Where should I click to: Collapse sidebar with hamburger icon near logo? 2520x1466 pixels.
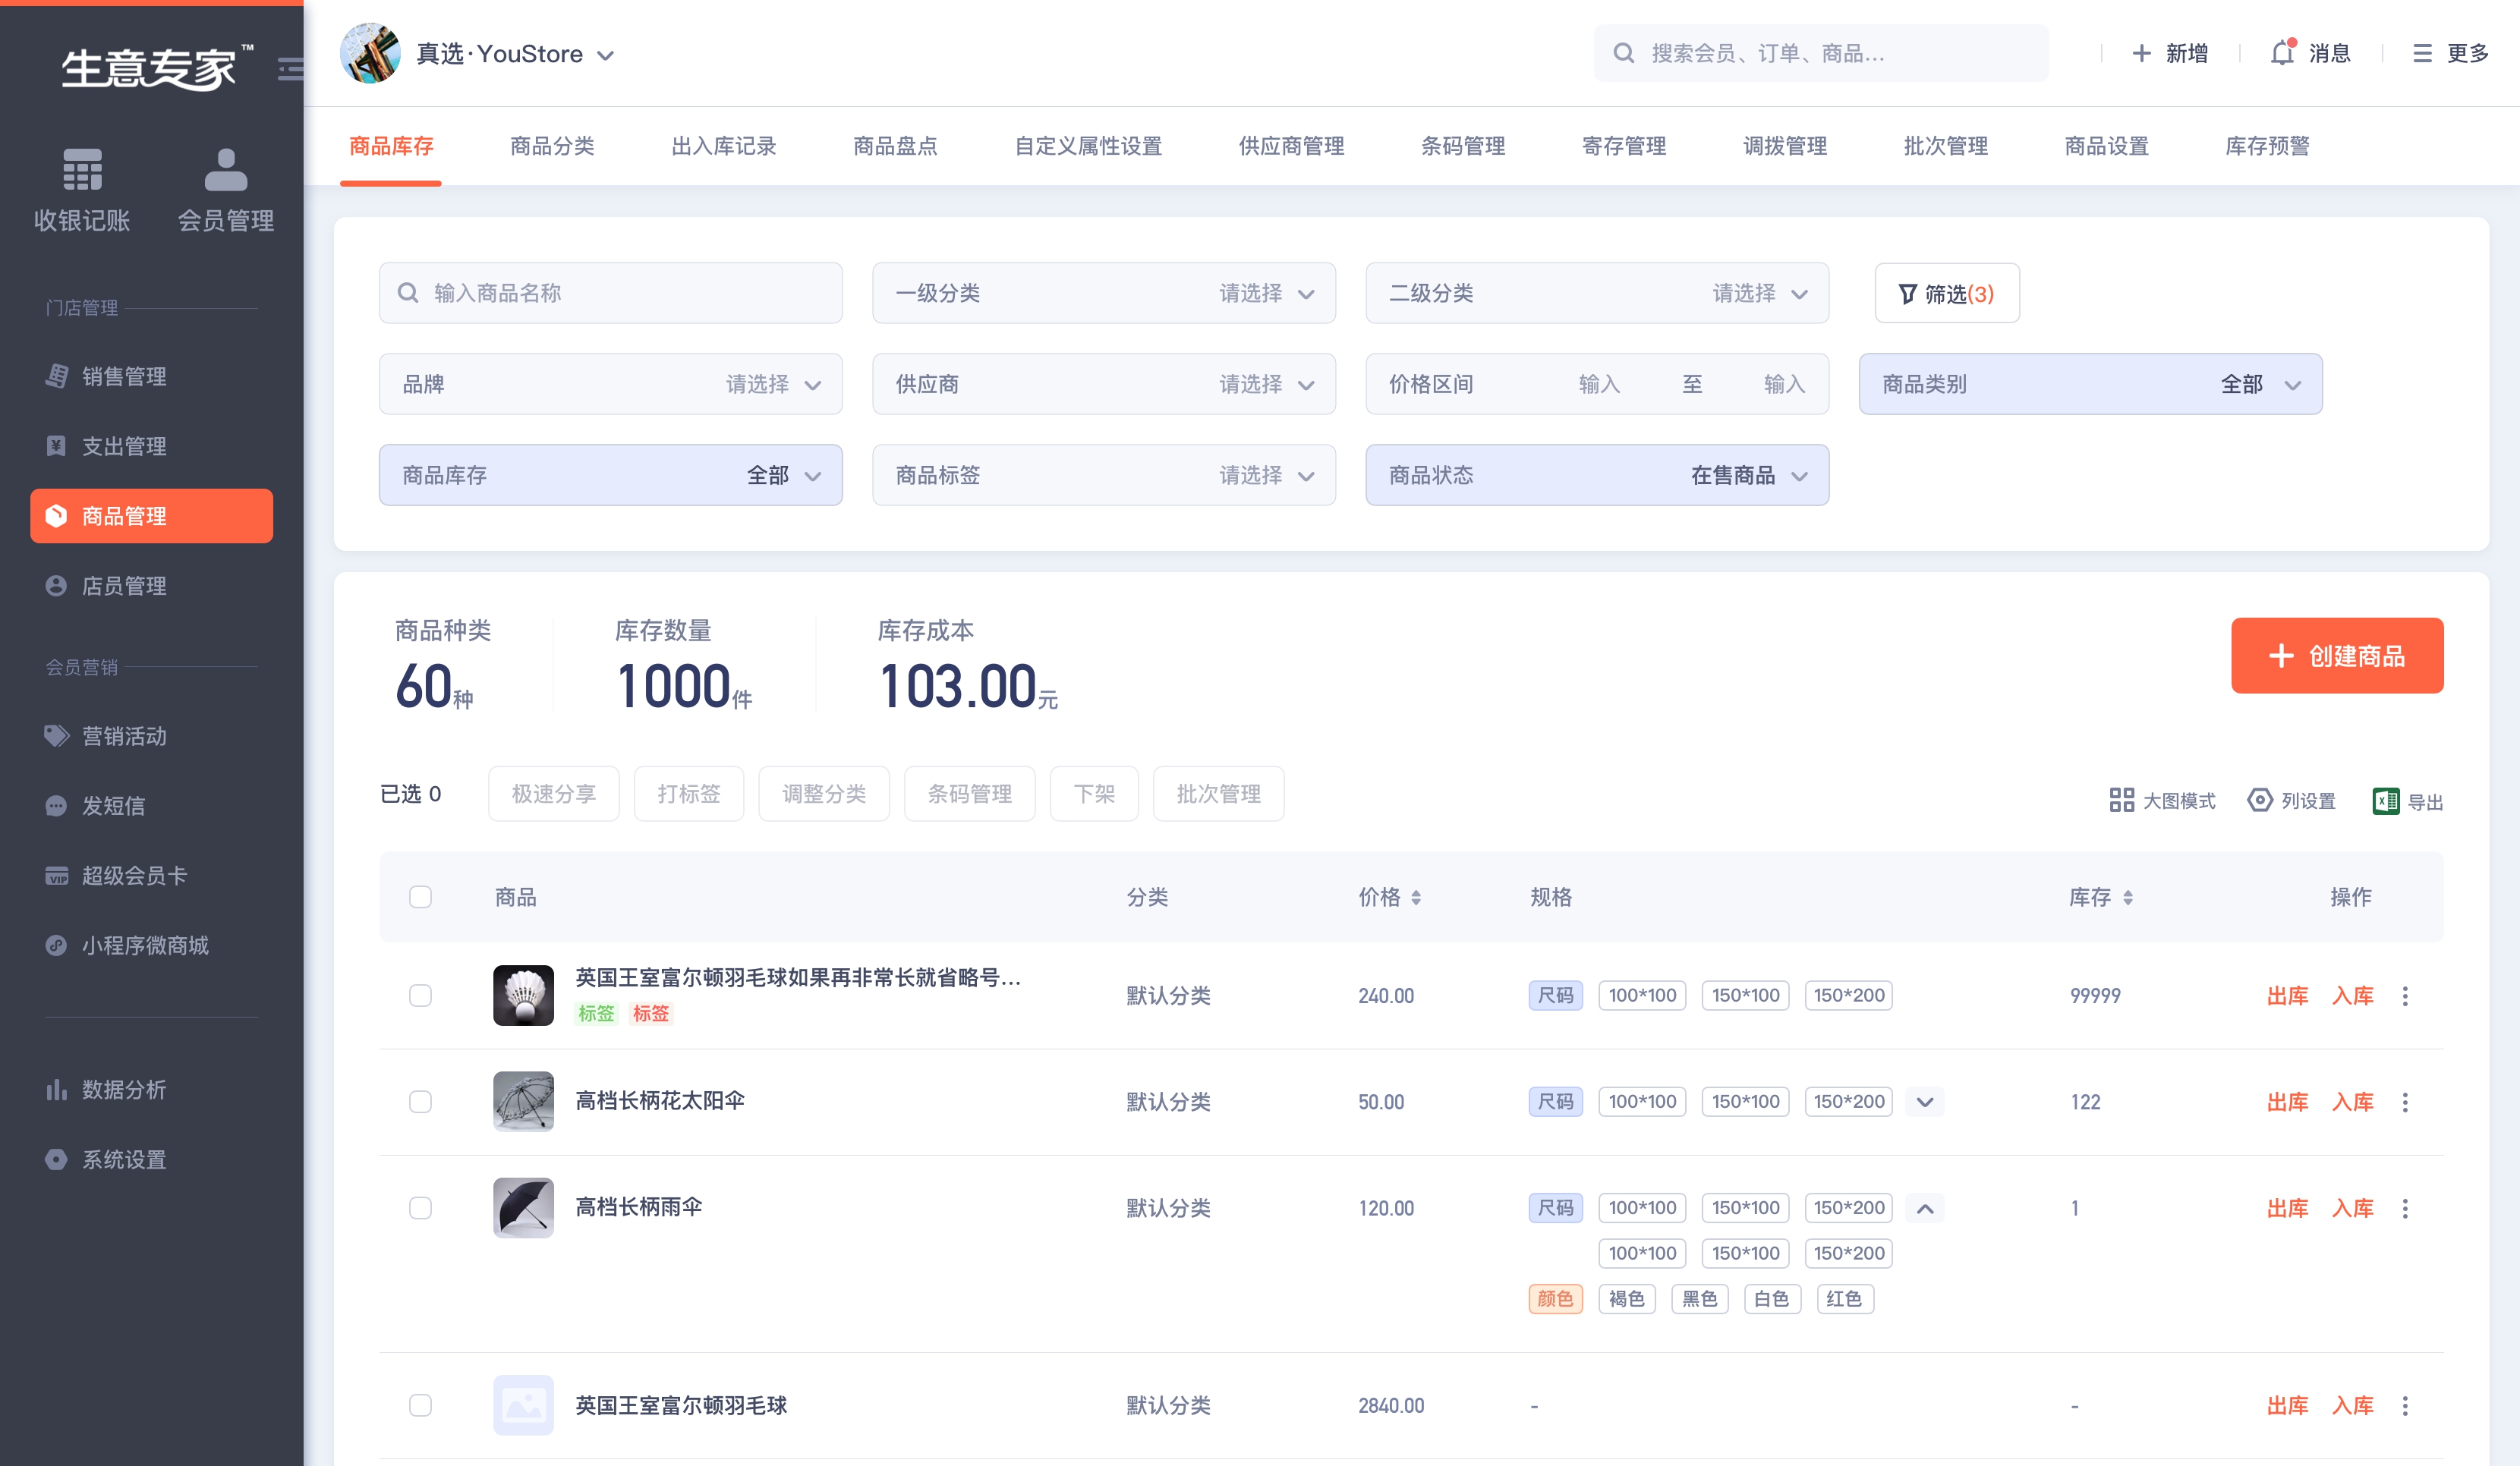(289, 69)
